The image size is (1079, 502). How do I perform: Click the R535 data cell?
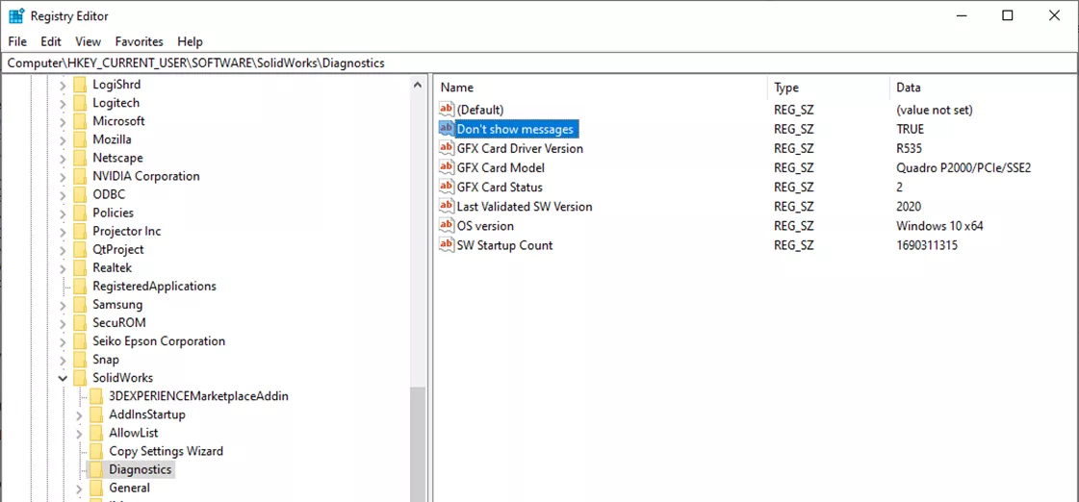tap(909, 148)
